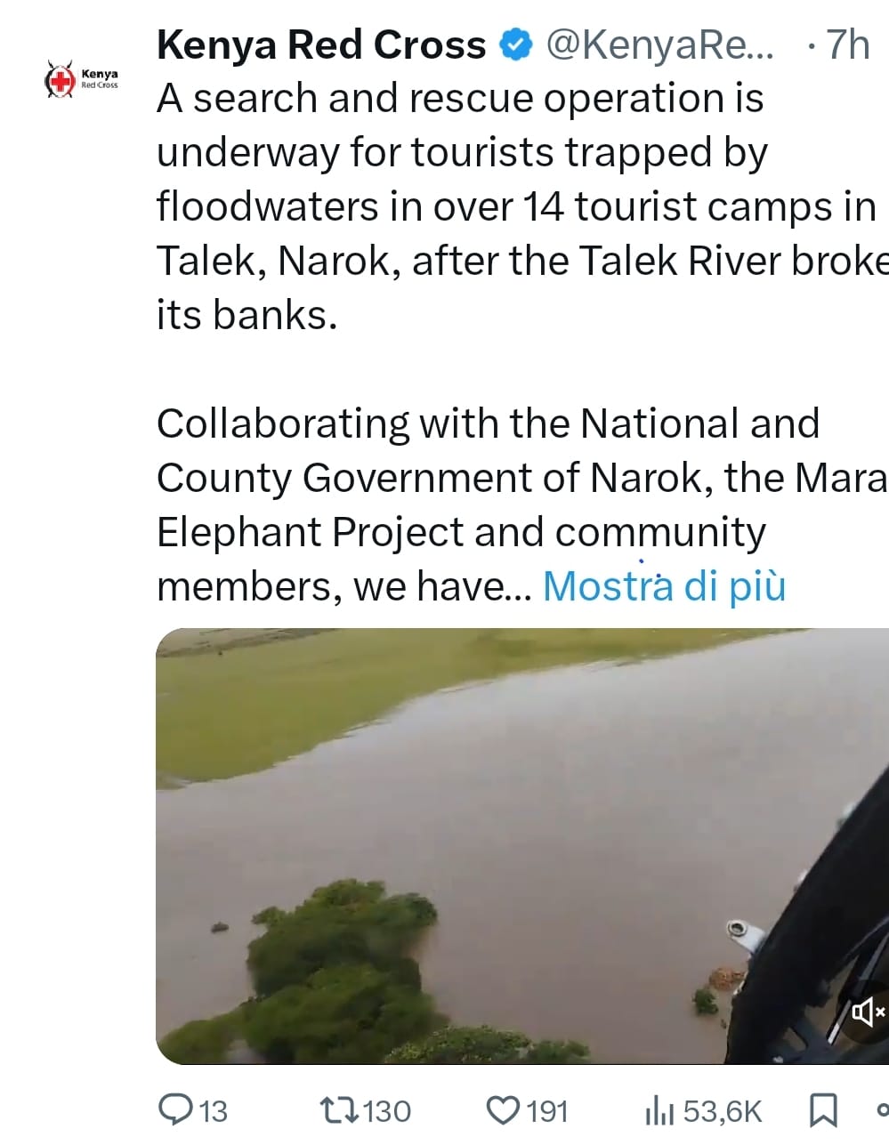Expand the tweet with Mostra di più

(x=664, y=586)
